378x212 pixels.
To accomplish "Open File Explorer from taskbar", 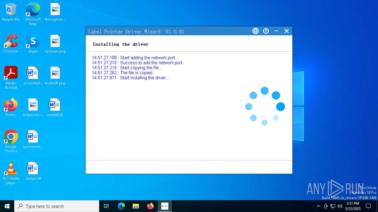I will (x=136, y=206).
